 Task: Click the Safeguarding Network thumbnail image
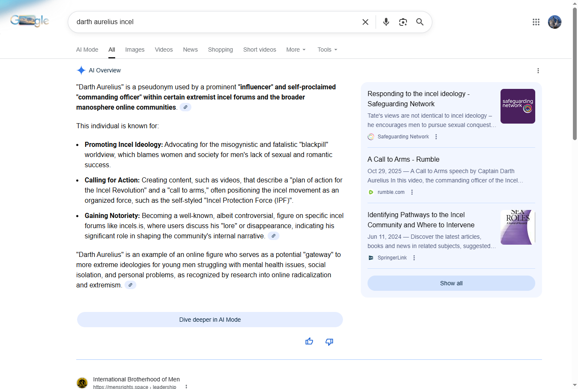517,106
